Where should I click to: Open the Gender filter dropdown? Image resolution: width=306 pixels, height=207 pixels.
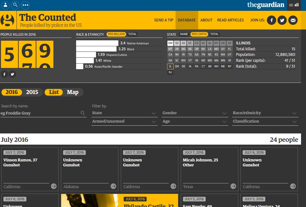pos(195,113)
